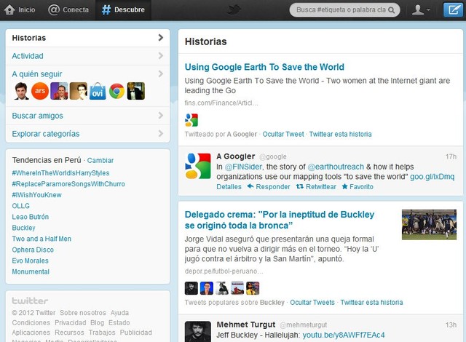The image size is (466, 342).
Task: Click the Conecta @ icon
Action: coord(54,9)
